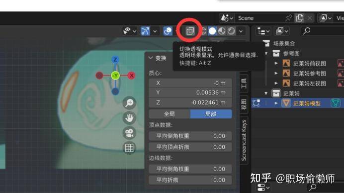This screenshot has width=344, height=193.
Task: Click 史莱姆模型 mesh object icon
Action: pos(286,103)
